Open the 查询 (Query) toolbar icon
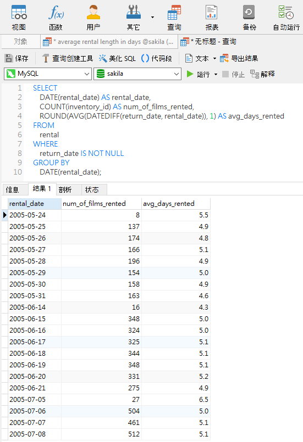This screenshot has width=303, height=442. click(174, 18)
